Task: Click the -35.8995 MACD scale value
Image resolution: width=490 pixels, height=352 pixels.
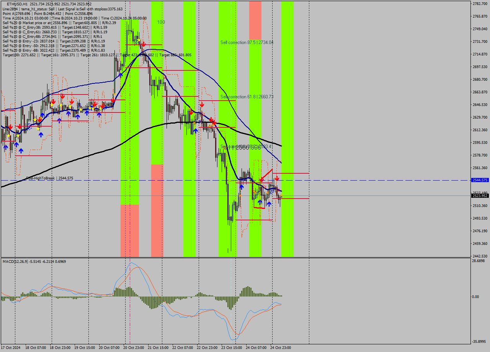Action: coord(480,342)
